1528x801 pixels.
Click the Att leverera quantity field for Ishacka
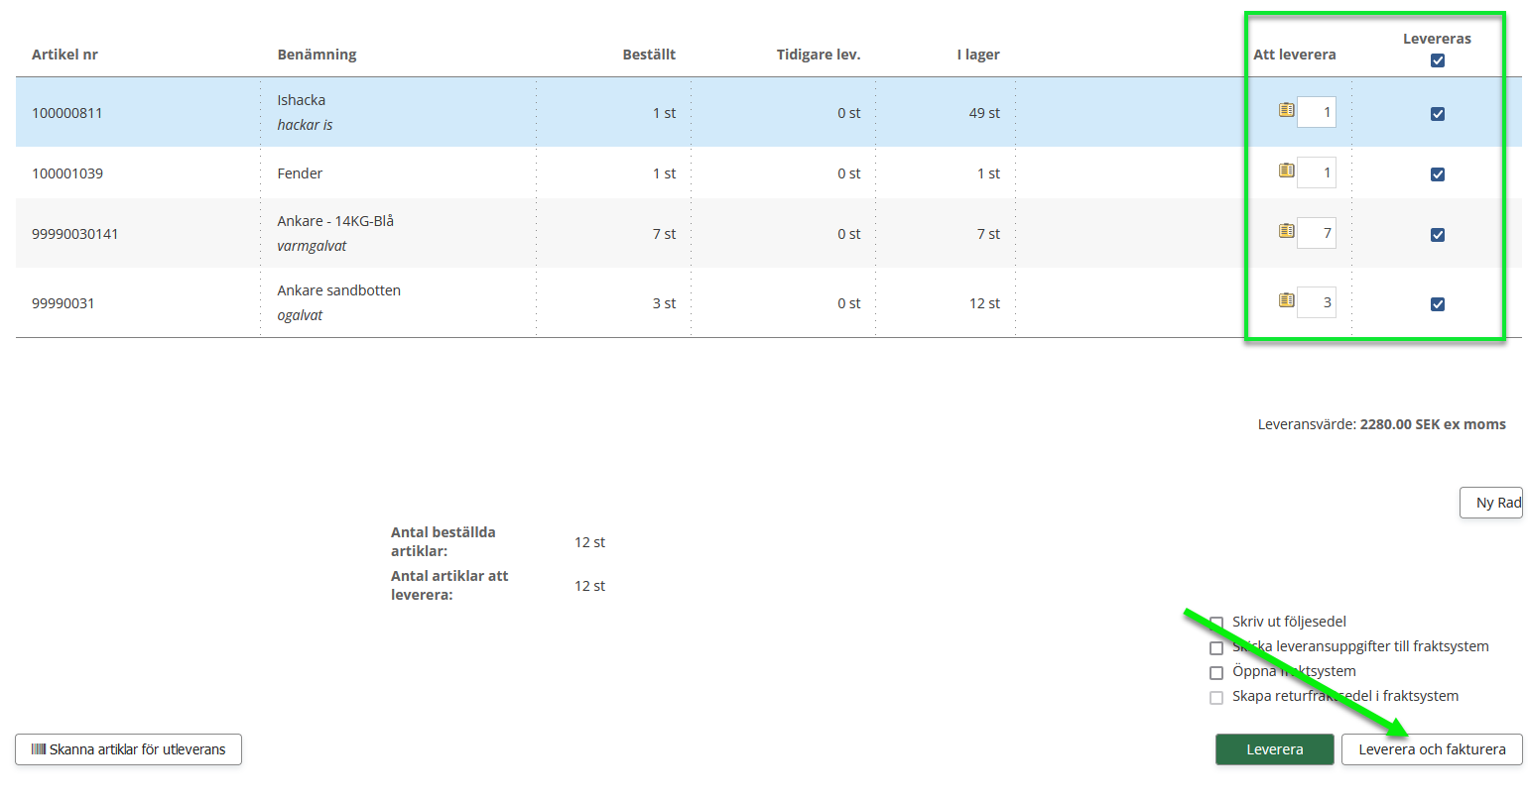point(1317,112)
